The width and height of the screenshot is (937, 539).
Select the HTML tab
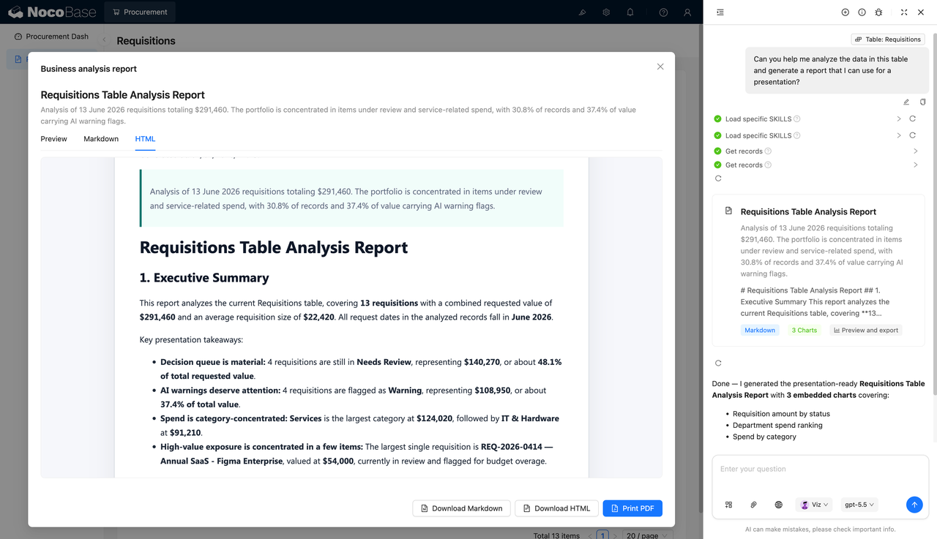tap(145, 139)
